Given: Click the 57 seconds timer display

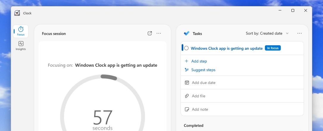Looking at the screenshot, I should [103, 120].
